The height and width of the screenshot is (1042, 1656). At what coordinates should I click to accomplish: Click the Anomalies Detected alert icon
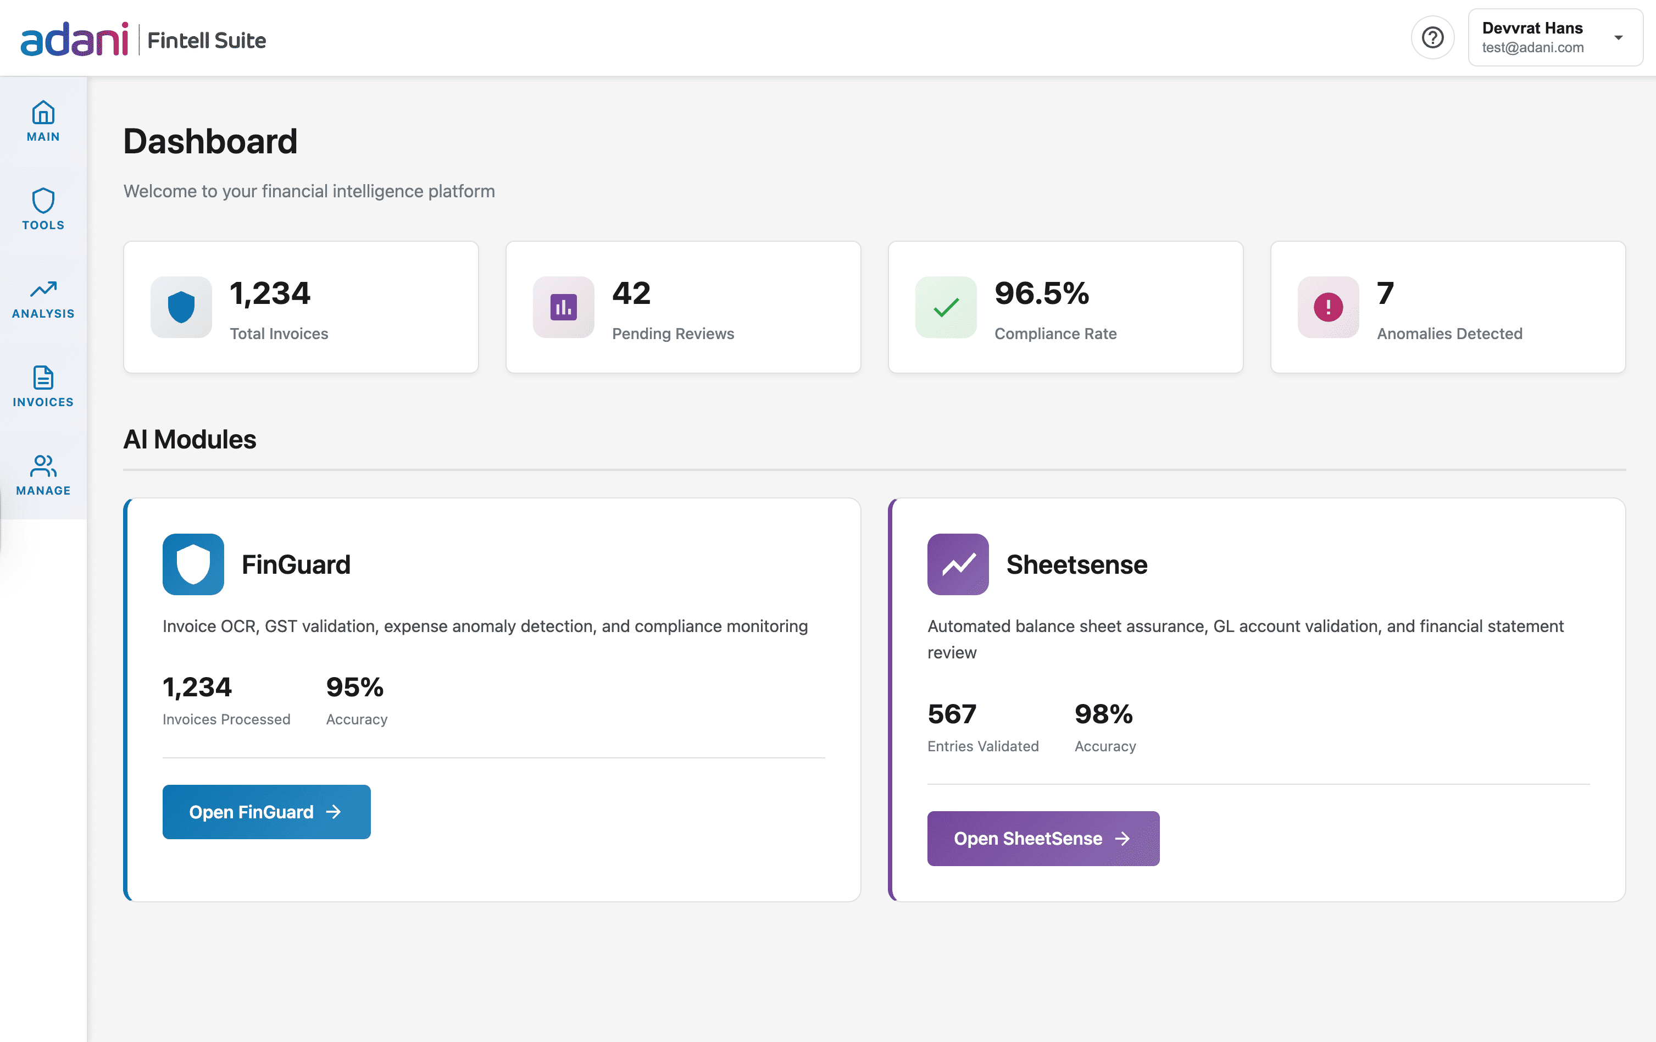click(x=1327, y=307)
